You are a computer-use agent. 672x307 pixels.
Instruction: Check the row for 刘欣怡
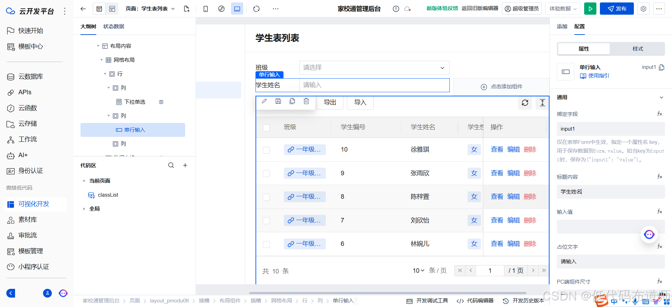point(266,221)
